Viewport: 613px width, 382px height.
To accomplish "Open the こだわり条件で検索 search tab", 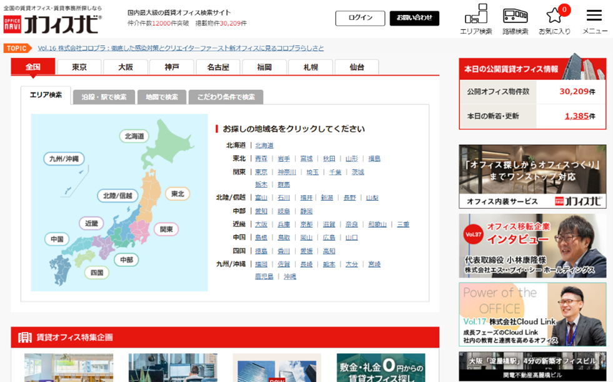I will point(226,97).
